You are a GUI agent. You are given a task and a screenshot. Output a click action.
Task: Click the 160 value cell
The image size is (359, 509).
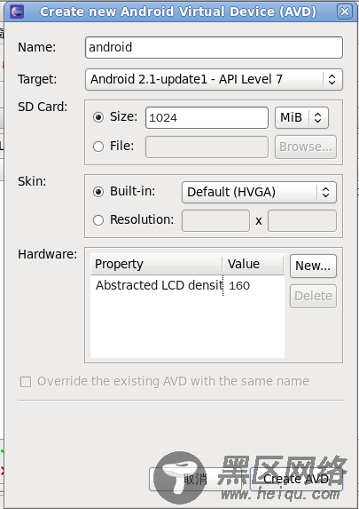pyautogui.click(x=239, y=286)
